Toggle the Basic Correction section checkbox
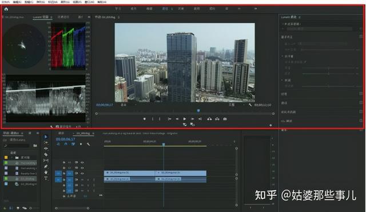 361,37
